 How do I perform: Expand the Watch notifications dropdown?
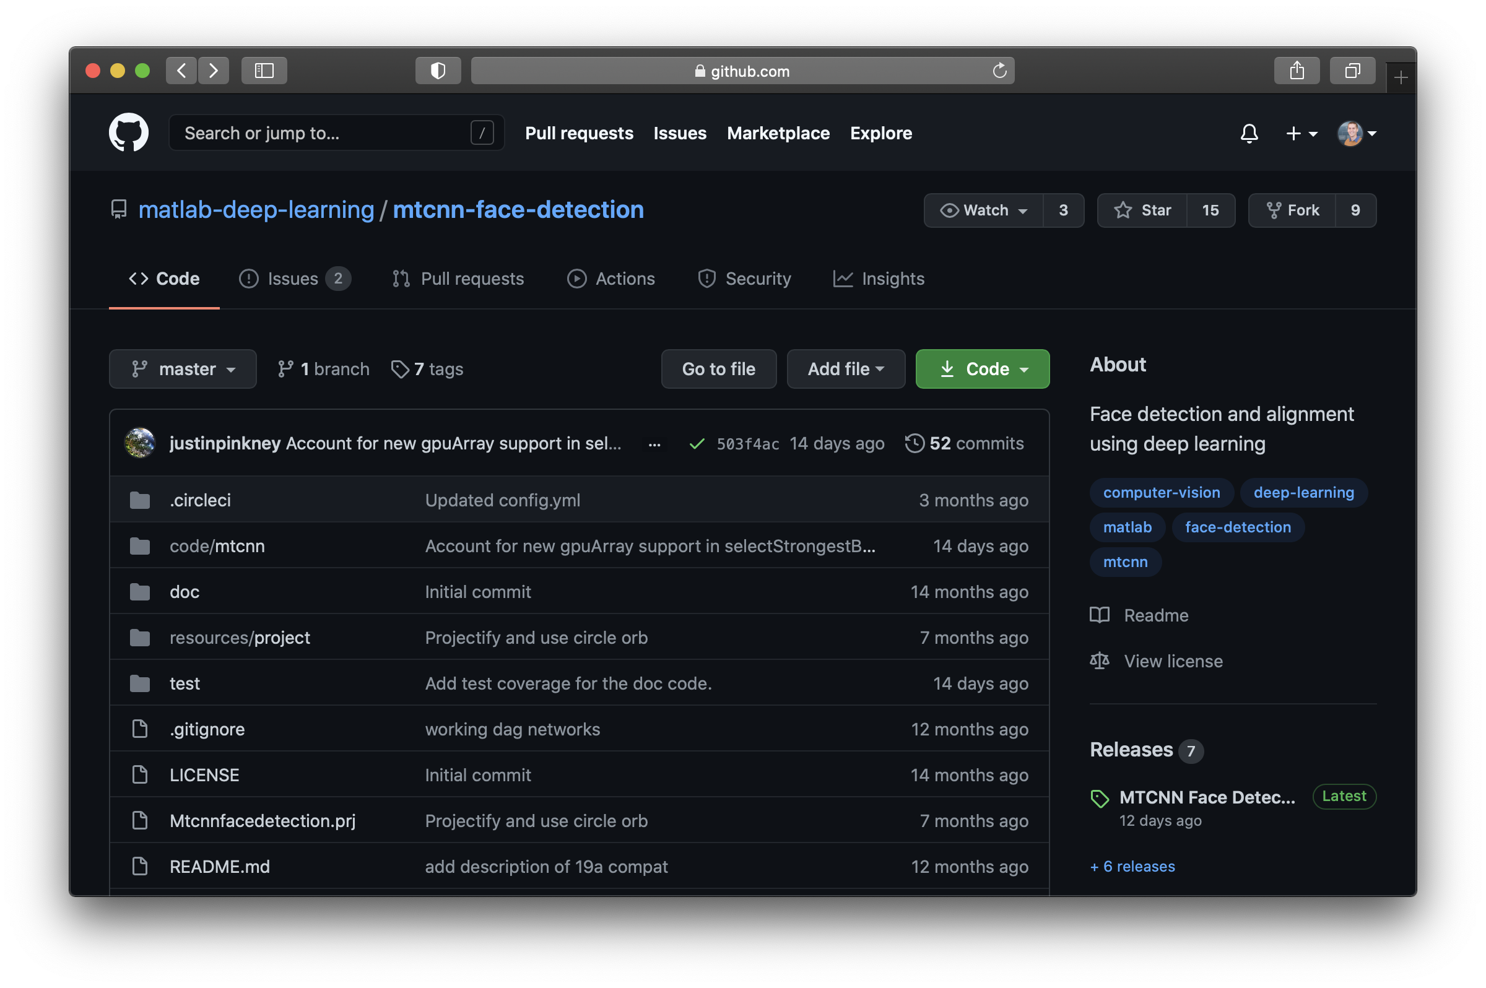pyautogui.click(x=984, y=210)
